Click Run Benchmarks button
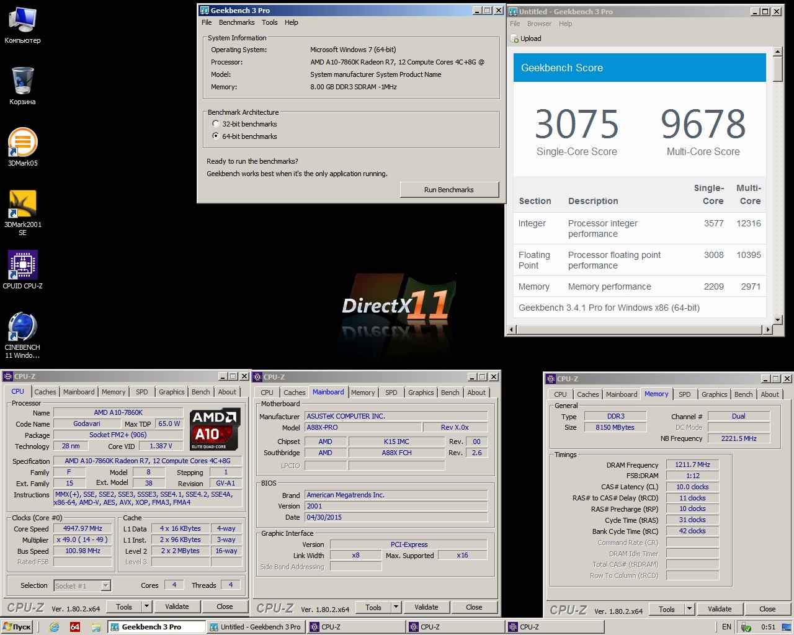Viewport: 794px width, 635px height. 449,190
